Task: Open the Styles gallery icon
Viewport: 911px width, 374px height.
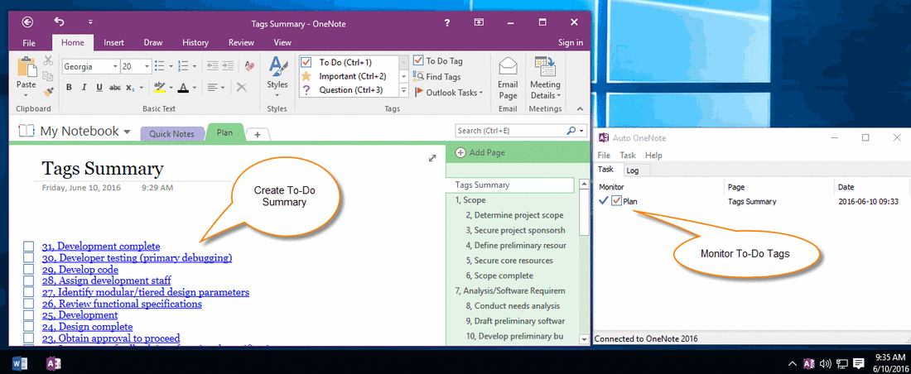Action: [277, 67]
